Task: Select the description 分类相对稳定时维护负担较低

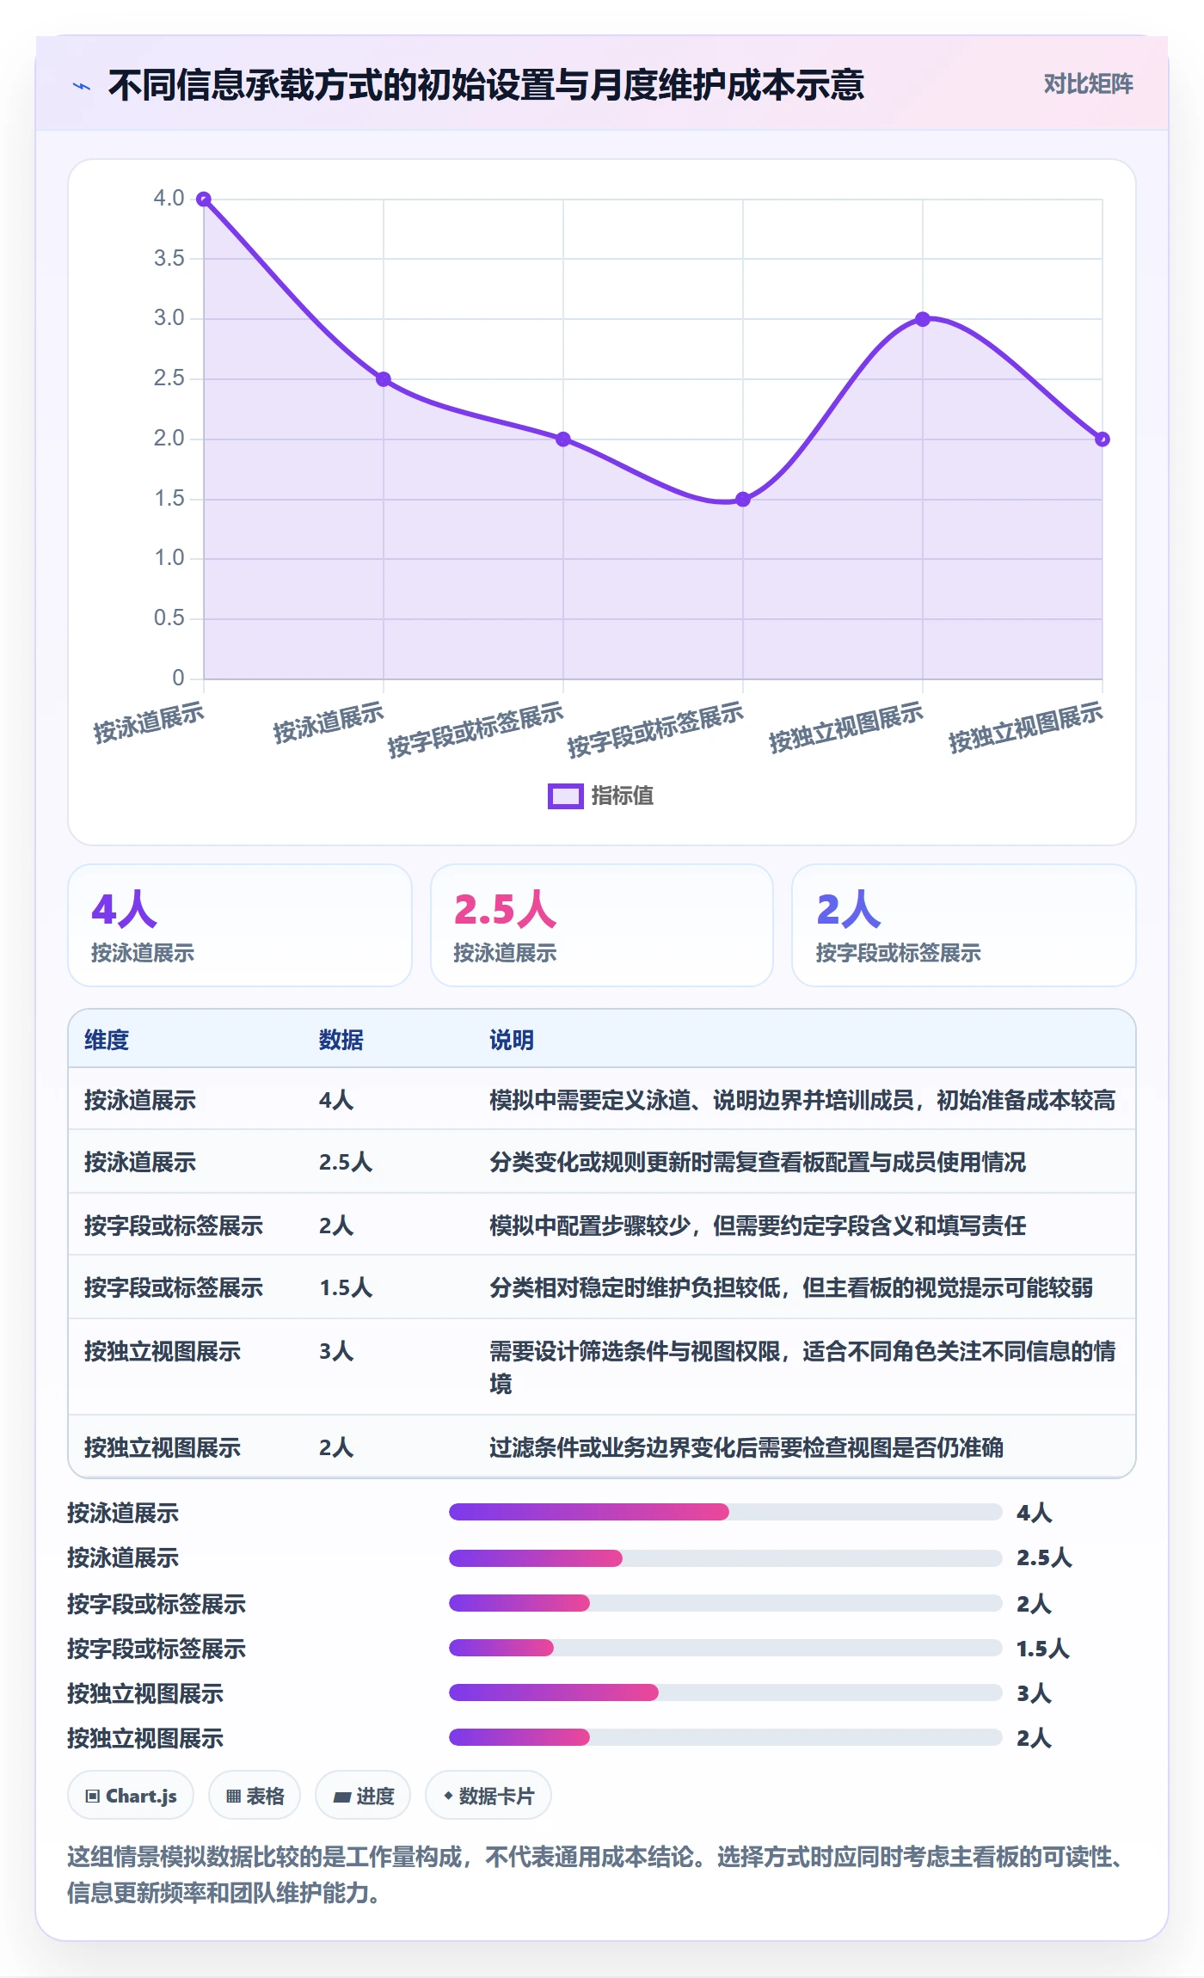Action: tap(791, 1287)
